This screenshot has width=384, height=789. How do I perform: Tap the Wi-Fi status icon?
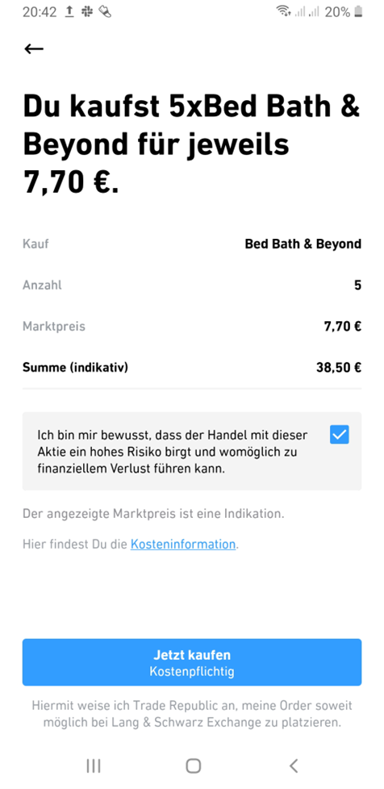[x=284, y=11]
